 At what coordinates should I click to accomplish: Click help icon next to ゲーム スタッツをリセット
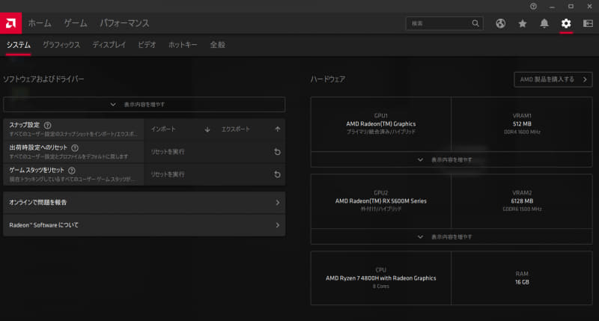[x=71, y=171]
